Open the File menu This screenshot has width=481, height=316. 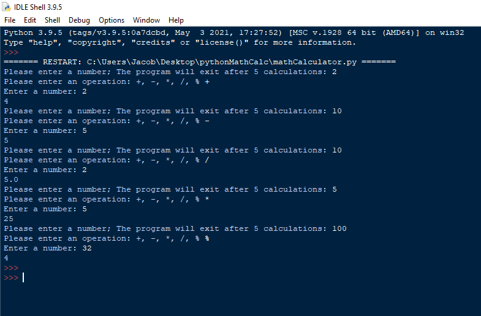point(10,20)
